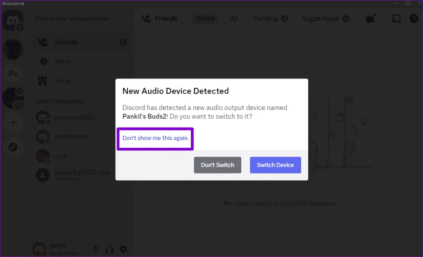The height and width of the screenshot is (257, 423).
Task: Select the Ps server icon
Action: point(13,74)
